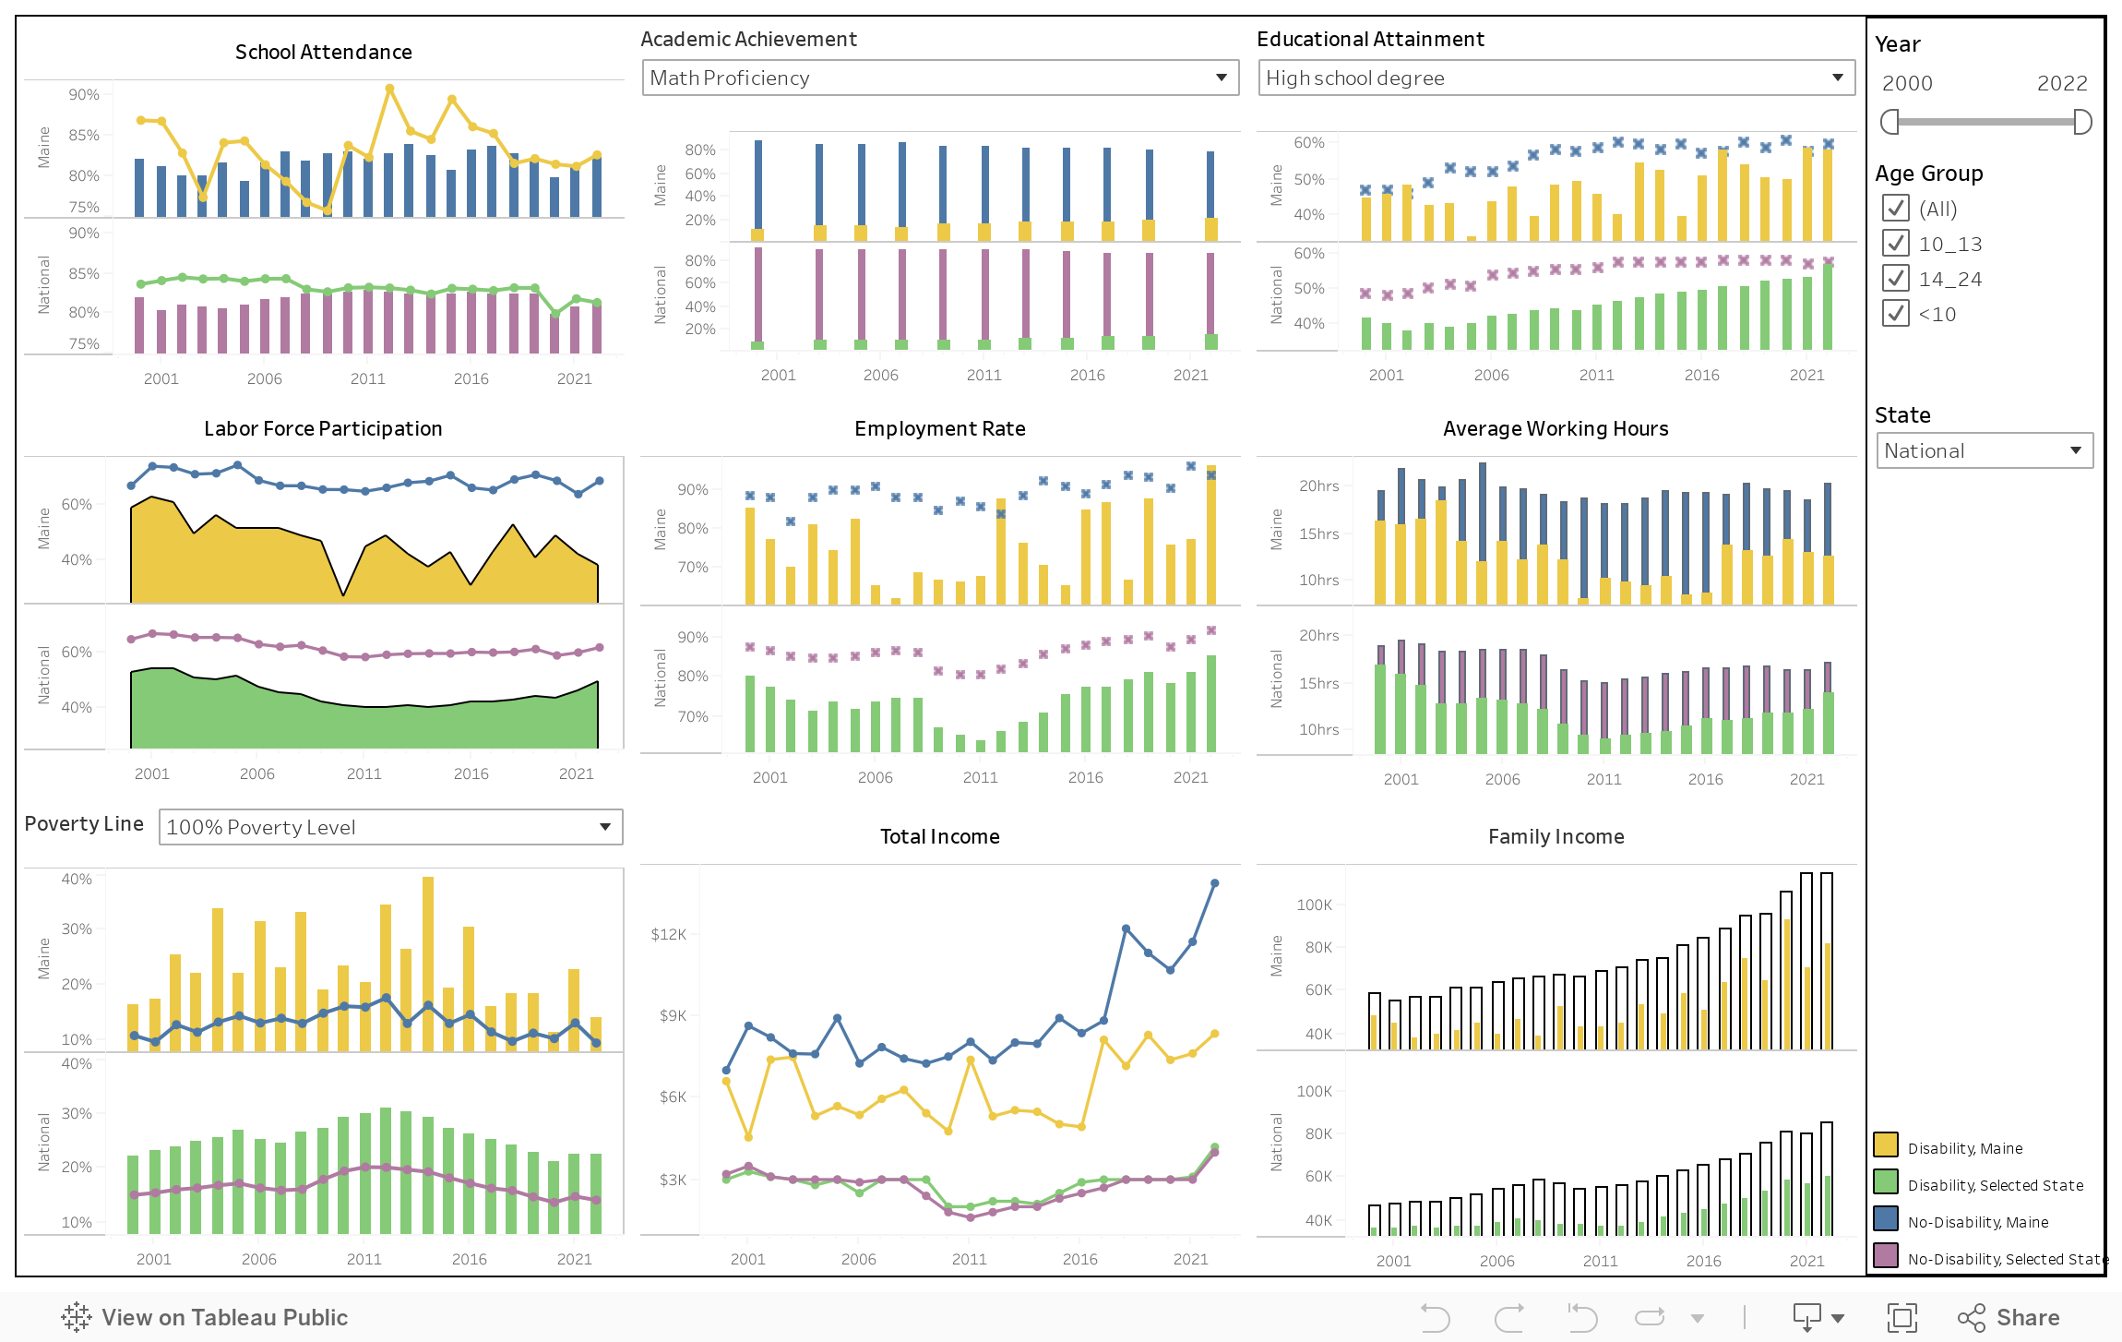Click the yellow School Attendance peak point

389,89
